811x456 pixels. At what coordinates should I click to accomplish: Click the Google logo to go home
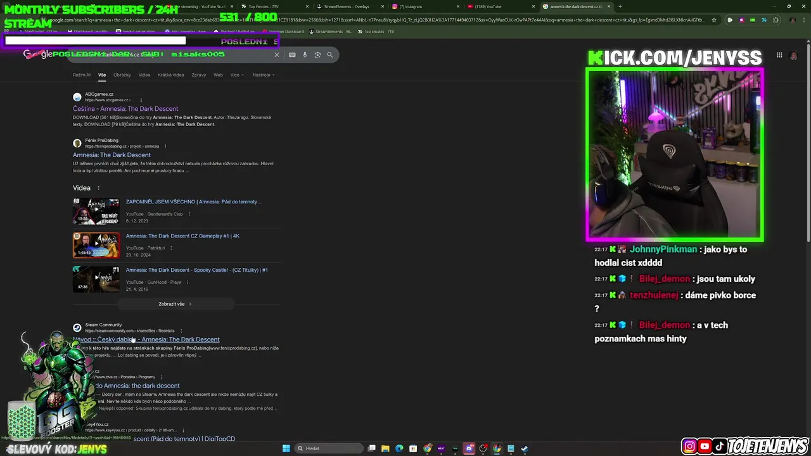pyautogui.click(x=38, y=54)
